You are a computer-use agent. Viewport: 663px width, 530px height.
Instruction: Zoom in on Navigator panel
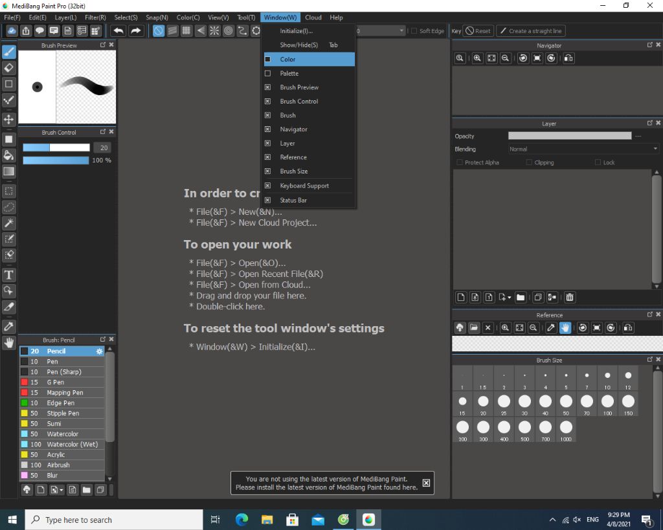(477, 58)
